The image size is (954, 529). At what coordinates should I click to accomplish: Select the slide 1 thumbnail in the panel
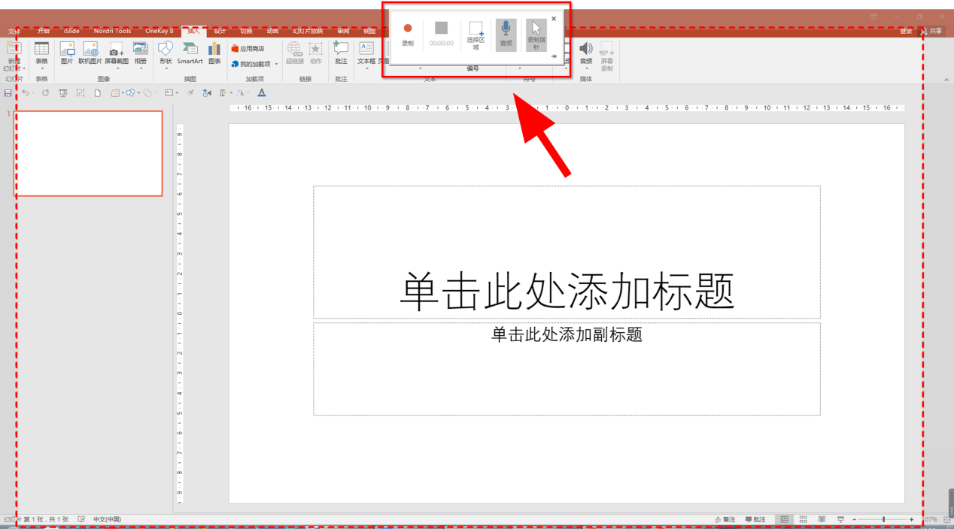[88, 153]
